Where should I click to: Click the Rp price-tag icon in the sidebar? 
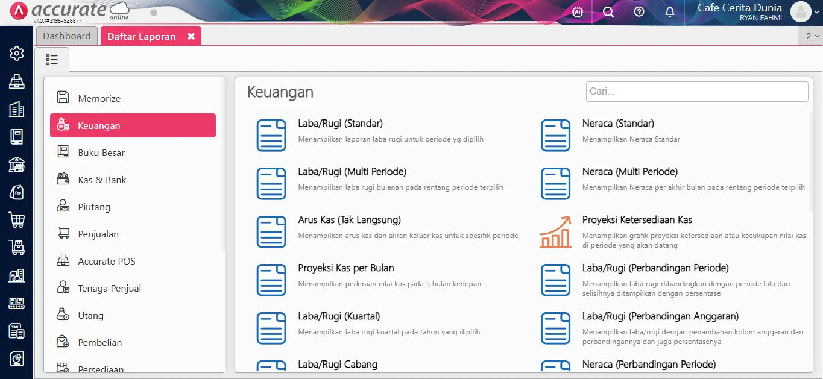16,192
